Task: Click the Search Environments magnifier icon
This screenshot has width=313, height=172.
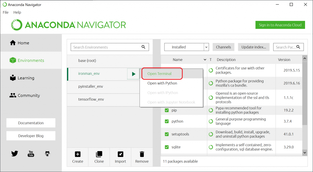Action: pos(143,47)
